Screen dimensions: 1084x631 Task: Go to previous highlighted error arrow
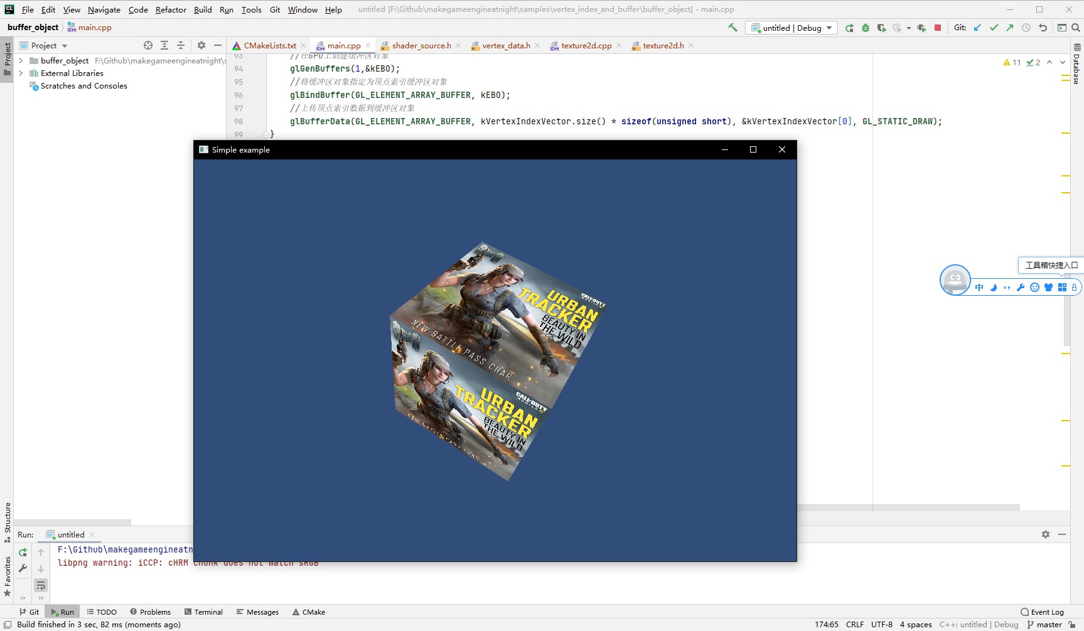(1049, 62)
